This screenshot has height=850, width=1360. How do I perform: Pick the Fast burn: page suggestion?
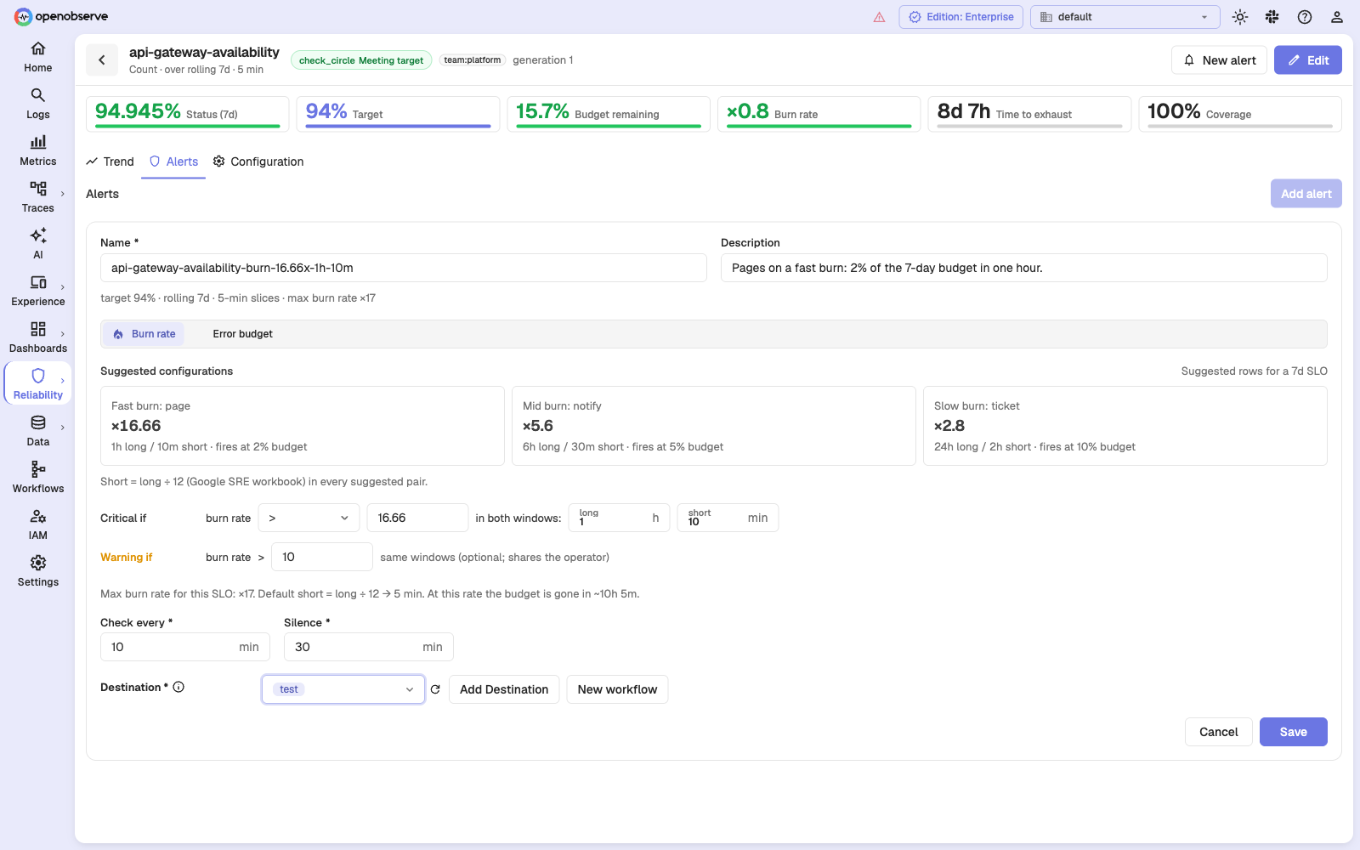click(303, 426)
